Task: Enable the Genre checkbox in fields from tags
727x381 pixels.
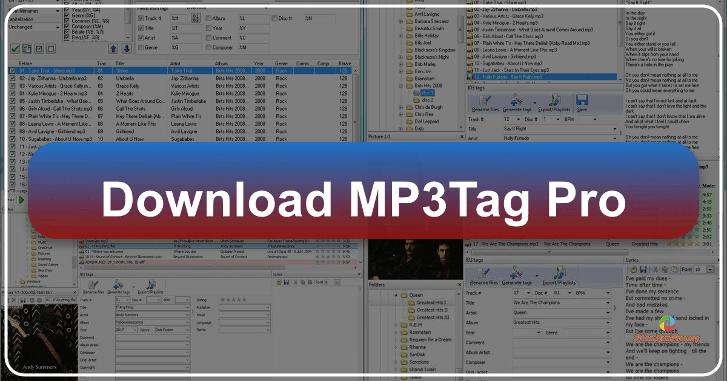Action: (x=141, y=47)
